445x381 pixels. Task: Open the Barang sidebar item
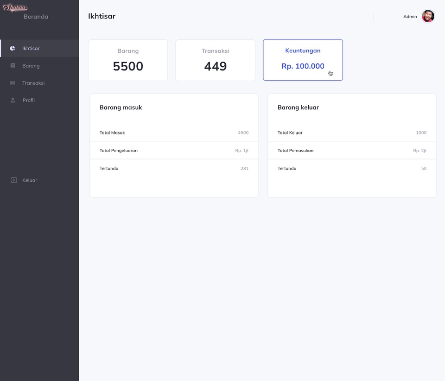tap(30, 65)
